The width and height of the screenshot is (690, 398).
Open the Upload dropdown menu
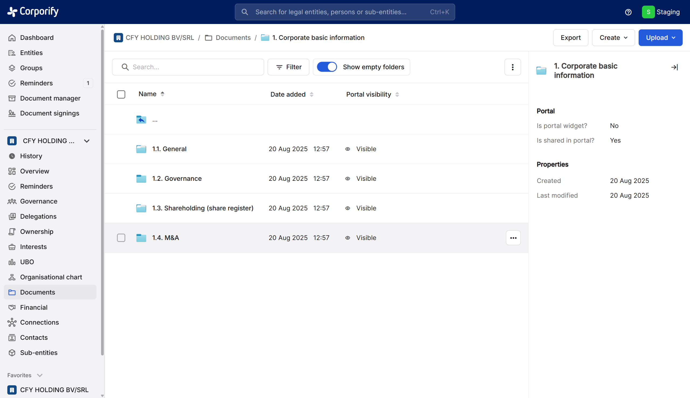(x=660, y=38)
